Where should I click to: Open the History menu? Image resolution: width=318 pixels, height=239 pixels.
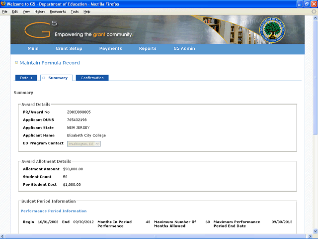point(40,11)
